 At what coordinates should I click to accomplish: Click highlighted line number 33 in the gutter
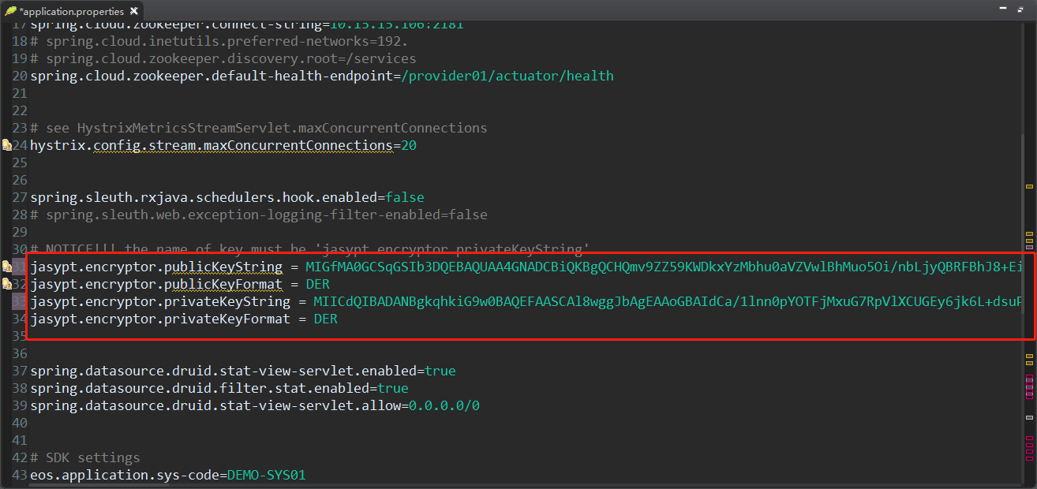point(20,301)
